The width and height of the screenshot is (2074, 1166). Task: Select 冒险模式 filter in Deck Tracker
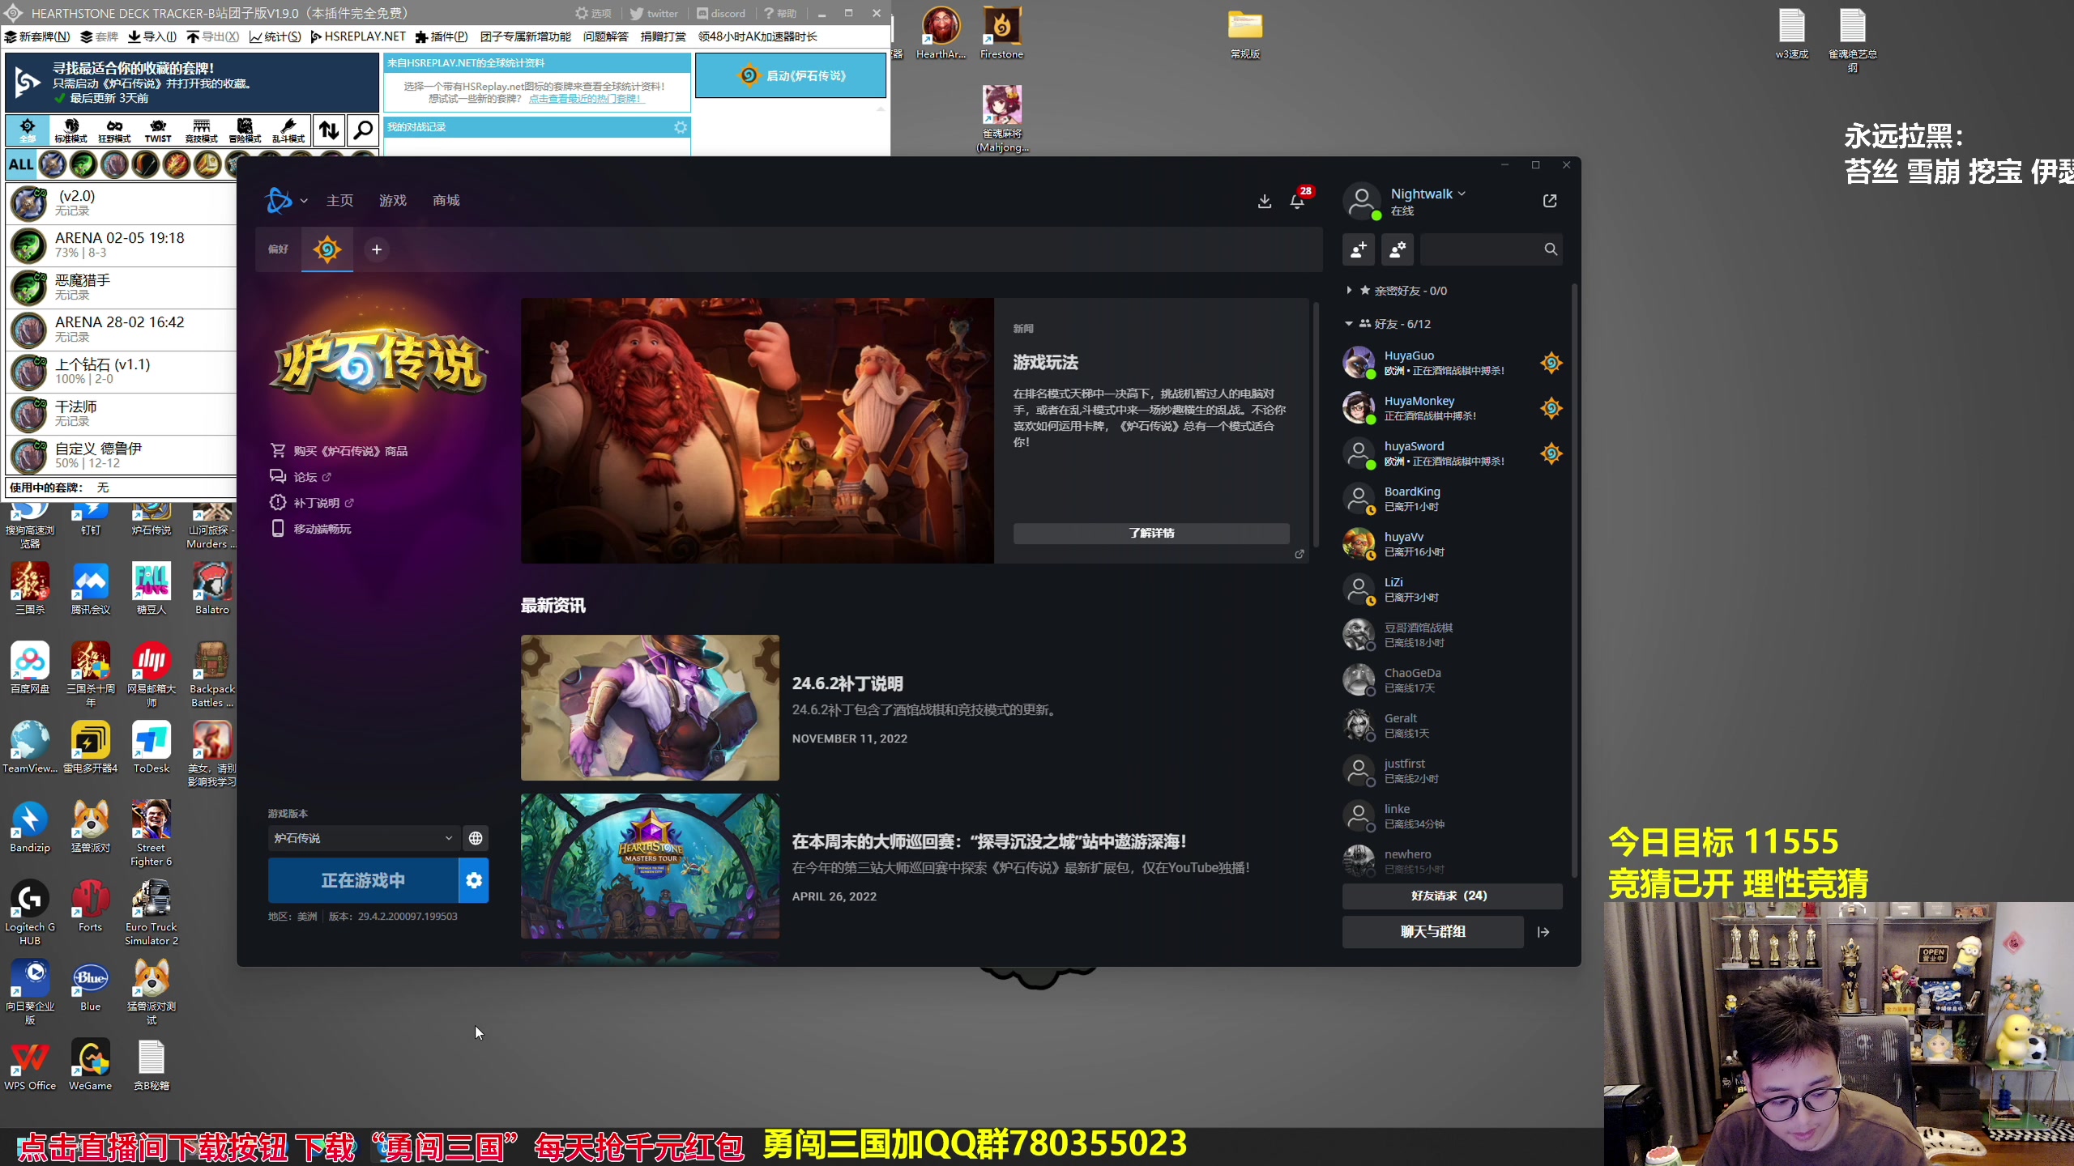coord(245,130)
